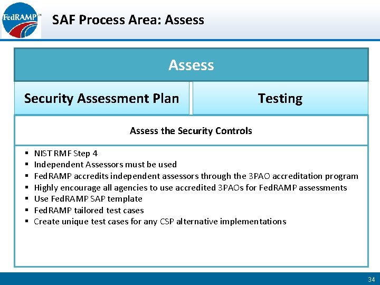Viewport: 380px width, 285px height.
Task: Select FedRAMP tailored test cases bullet
Action: pos(89,210)
